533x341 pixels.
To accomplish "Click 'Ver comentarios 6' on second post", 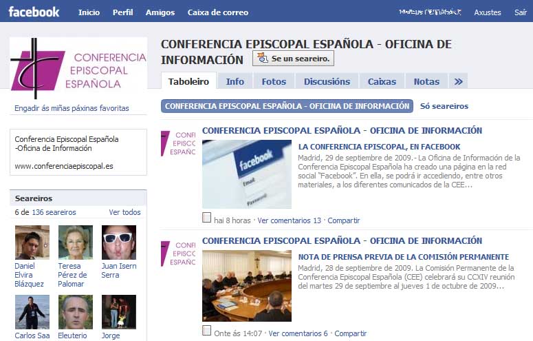I will [x=298, y=333].
